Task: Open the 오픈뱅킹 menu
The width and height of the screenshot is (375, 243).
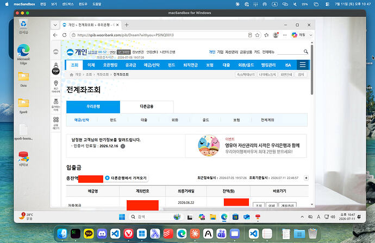Action: pyautogui.click(x=110, y=65)
